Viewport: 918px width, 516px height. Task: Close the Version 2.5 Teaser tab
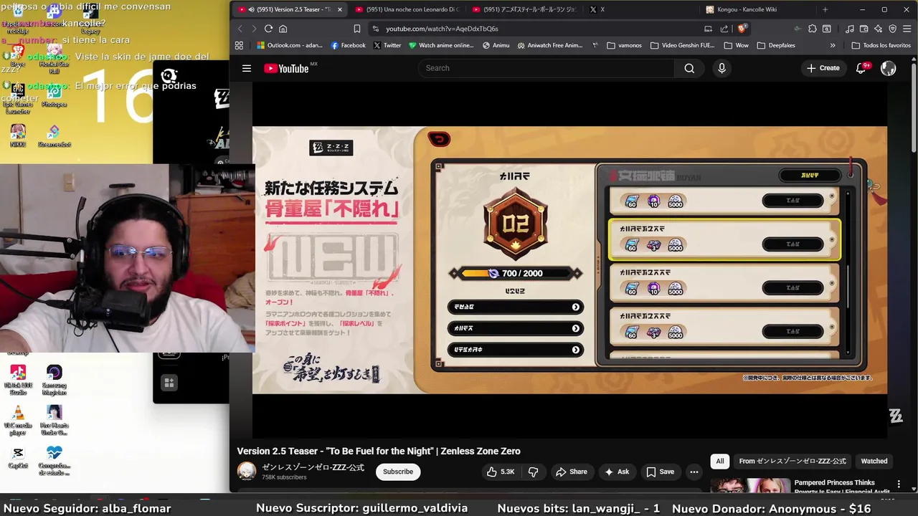coord(339,9)
